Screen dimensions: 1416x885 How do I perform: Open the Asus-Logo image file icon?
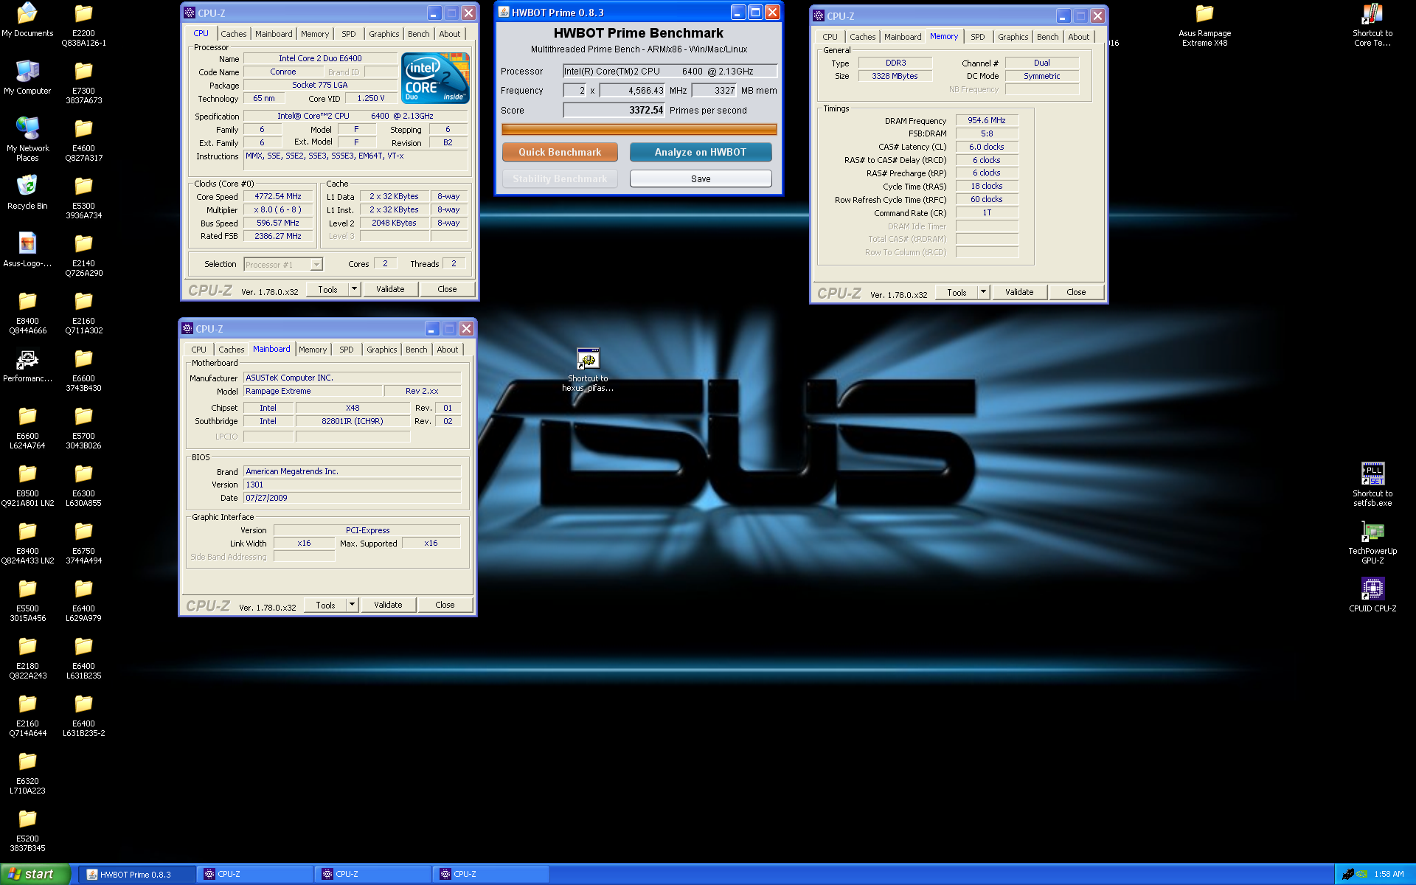pos(27,250)
